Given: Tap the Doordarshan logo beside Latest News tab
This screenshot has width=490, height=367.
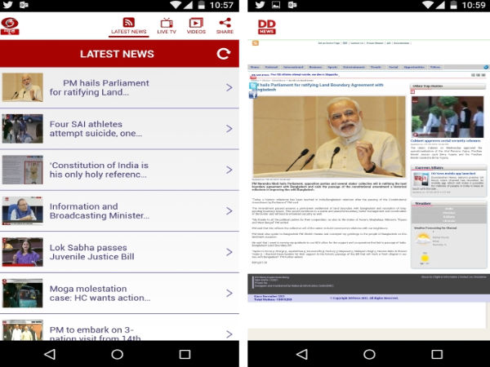Looking at the screenshot, I should point(11,25).
